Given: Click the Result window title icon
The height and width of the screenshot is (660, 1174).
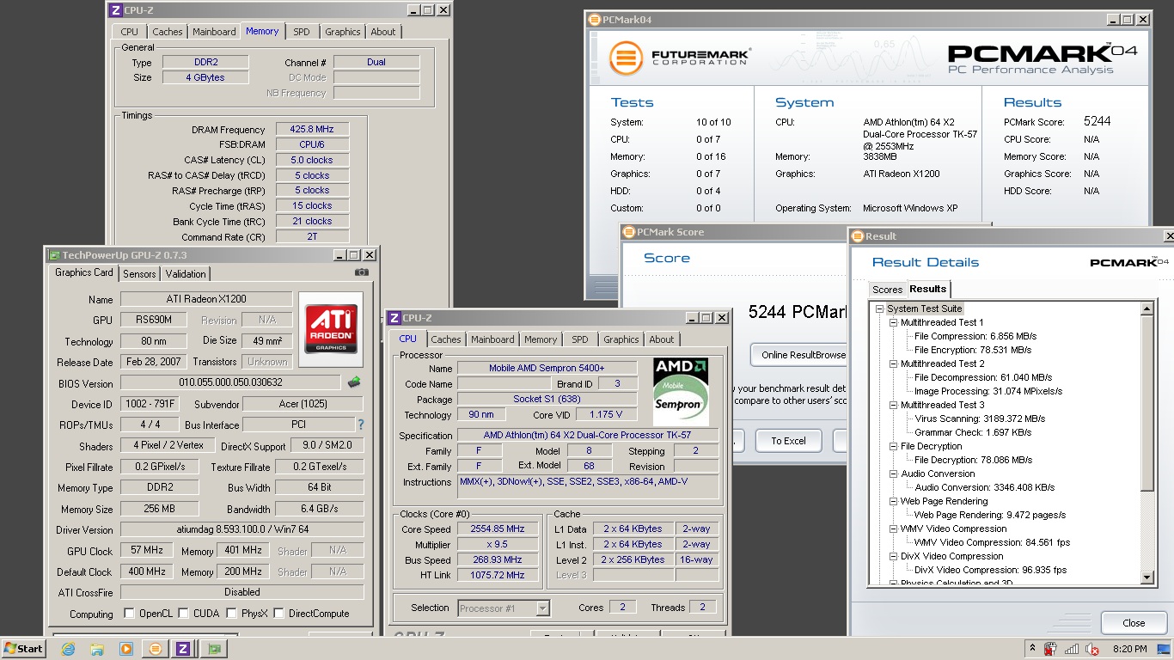Looking at the screenshot, I should [x=858, y=235].
